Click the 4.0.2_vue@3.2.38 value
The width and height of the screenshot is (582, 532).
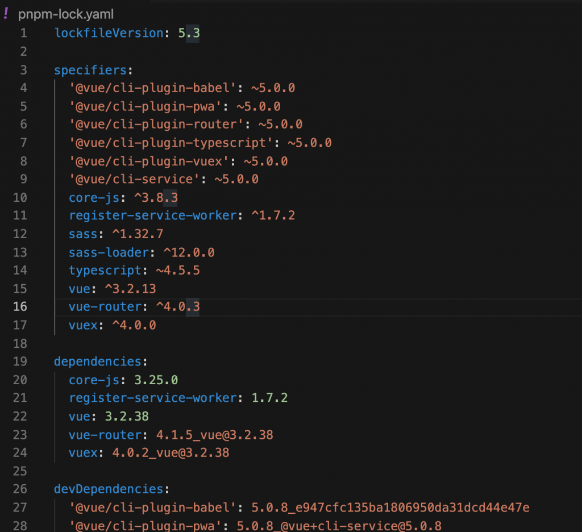(x=171, y=454)
